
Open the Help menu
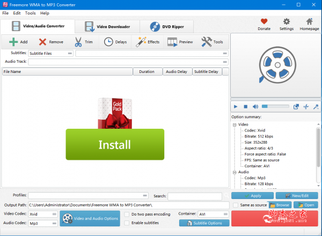coord(45,13)
